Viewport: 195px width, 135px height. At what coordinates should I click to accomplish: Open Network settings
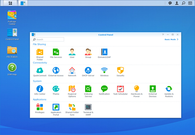tap(72, 72)
